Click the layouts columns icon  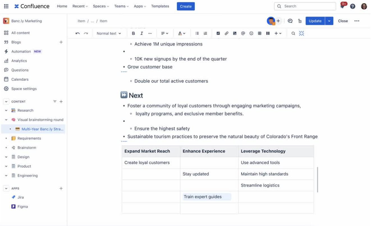point(268,33)
